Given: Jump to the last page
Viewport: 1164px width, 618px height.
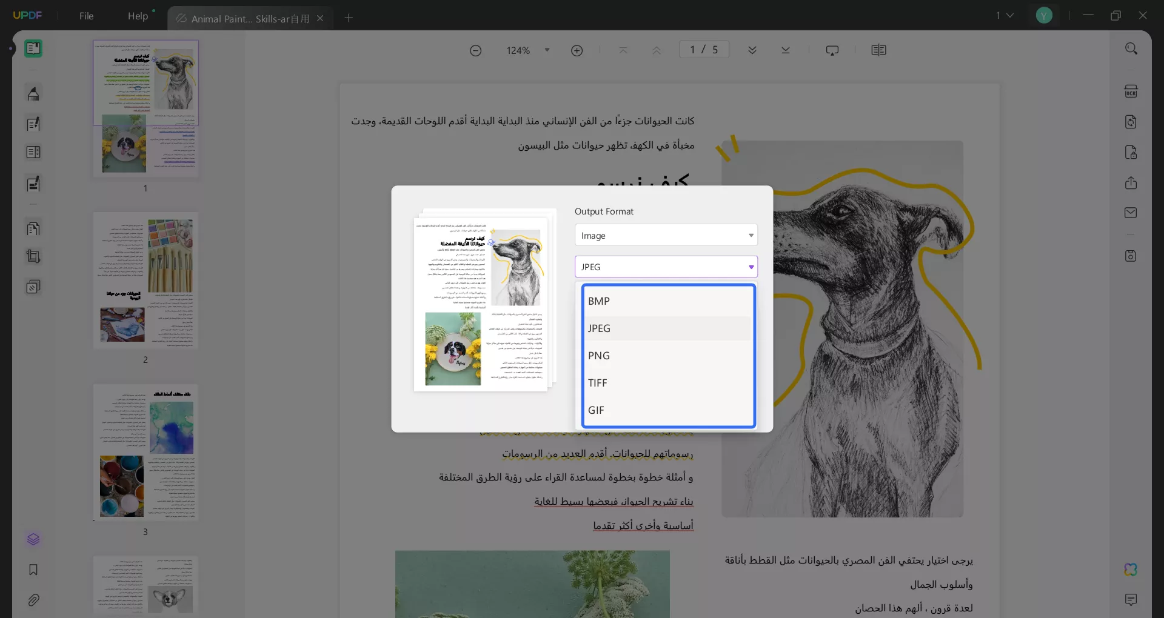Looking at the screenshot, I should 786,50.
